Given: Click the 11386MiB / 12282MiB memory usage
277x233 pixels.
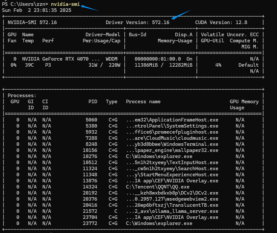Looking at the screenshot, I should [x=164, y=65].
